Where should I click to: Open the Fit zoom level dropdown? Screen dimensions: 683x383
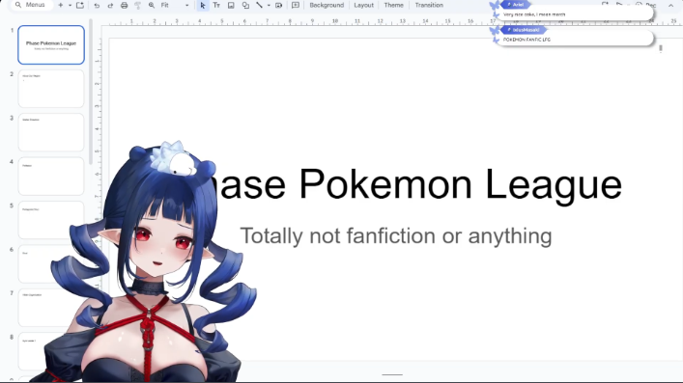(175, 5)
